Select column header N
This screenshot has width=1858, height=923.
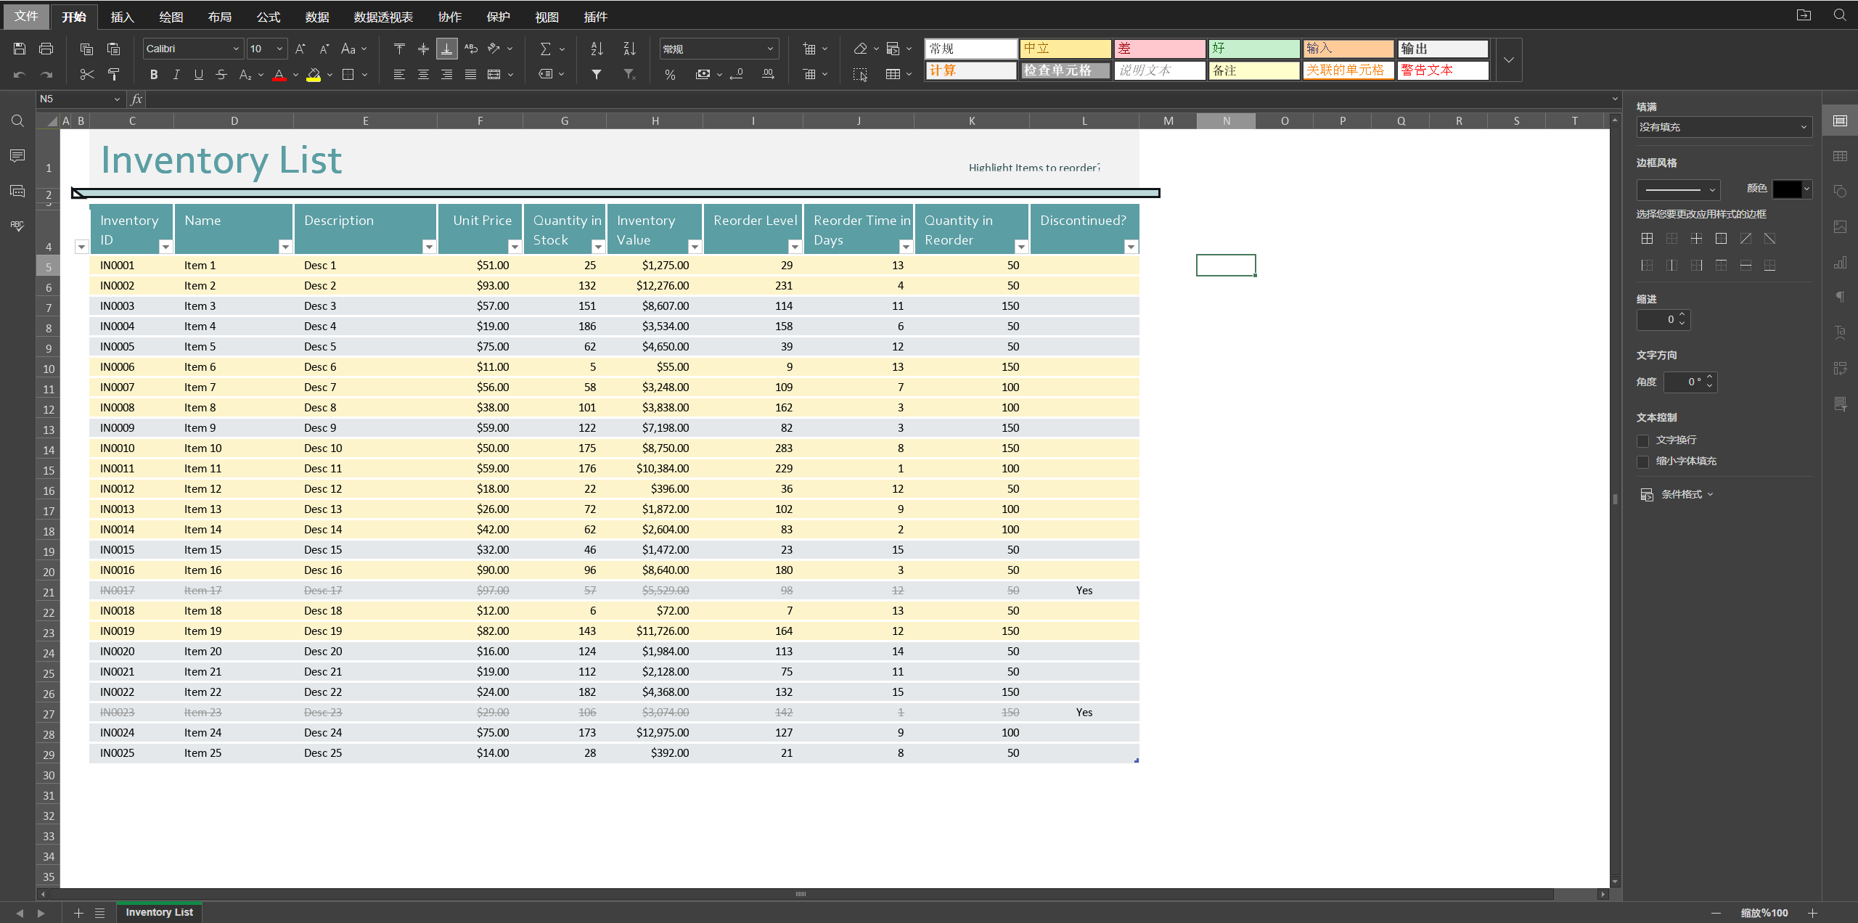point(1226,121)
